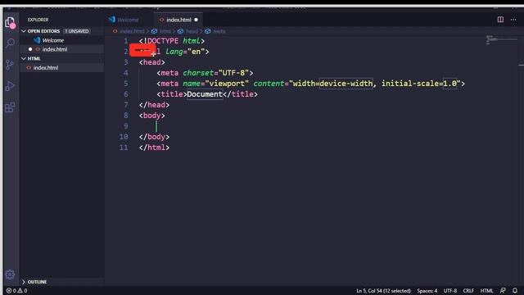The height and width of the screenshot is (295, 524).
Task: Collapse the Open Editors section
Action: tap(24, 31)
